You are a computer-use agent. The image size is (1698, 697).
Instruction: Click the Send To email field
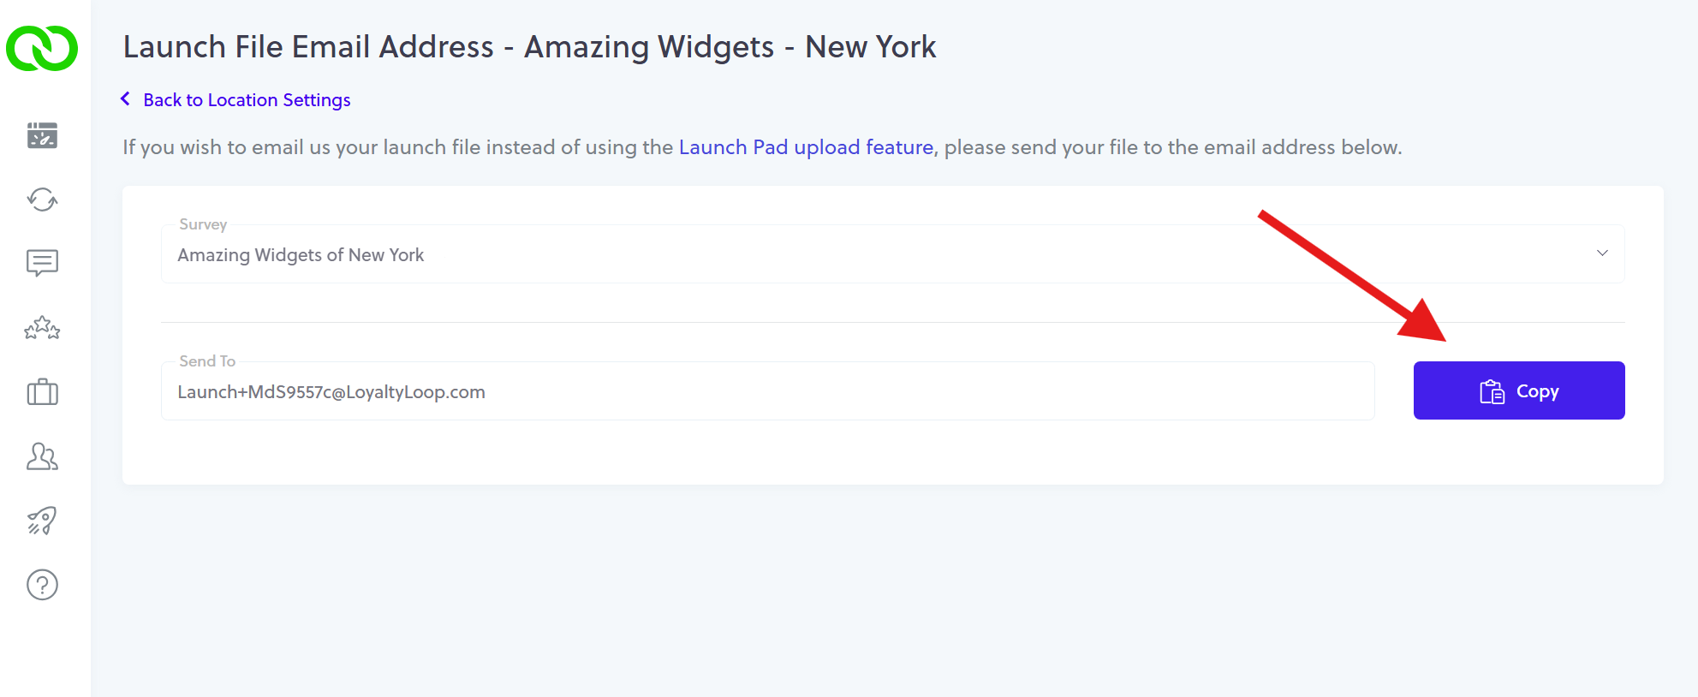767,391
